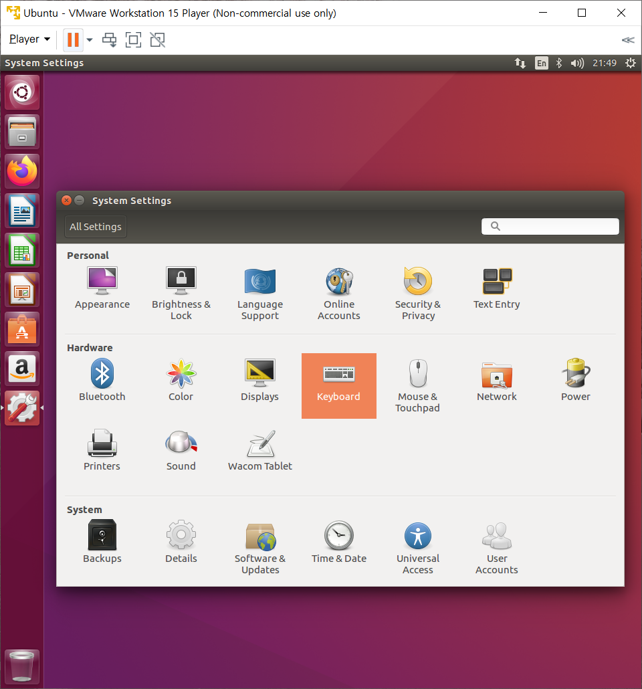This screenshot has height=689, width=642.
Task: Open Text Entry settings
Action: 497,288
